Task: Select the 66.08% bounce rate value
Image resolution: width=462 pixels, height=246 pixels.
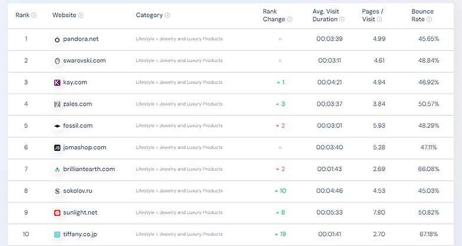Action: pos(428,169)
